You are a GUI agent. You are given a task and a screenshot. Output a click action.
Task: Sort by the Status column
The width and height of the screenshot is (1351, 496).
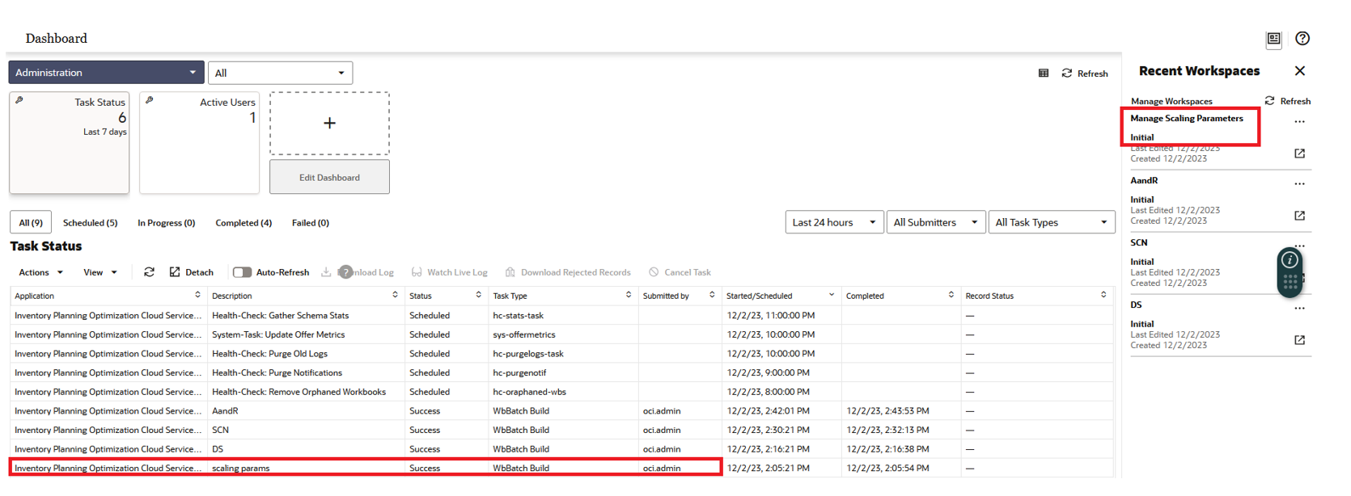[x=478, y=295]
